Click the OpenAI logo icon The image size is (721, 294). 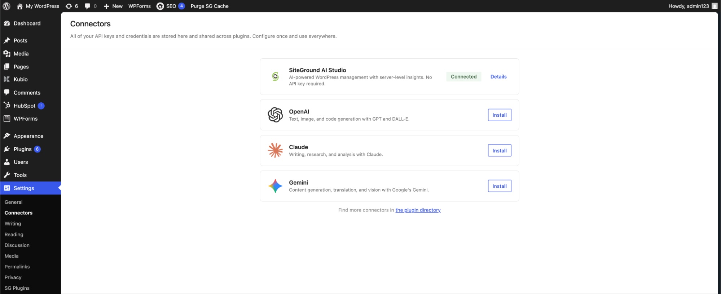tap(275, 115)
